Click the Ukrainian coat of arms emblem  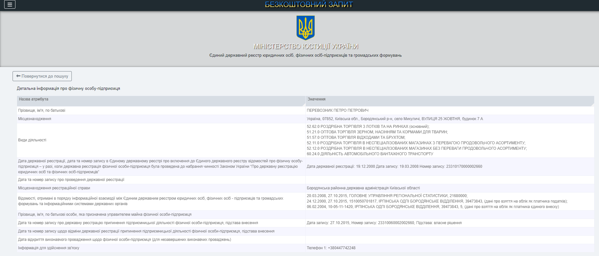305,28
